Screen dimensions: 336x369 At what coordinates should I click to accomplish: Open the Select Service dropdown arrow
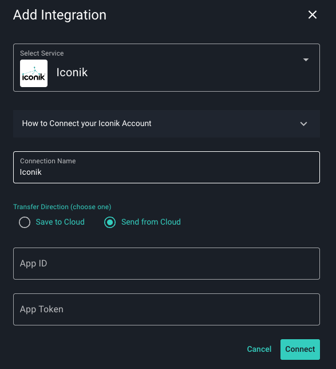pyautogui.click(x=306, y=60)
